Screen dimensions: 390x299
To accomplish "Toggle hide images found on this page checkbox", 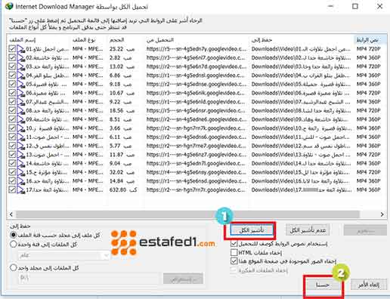I will pyautogui.click(x=234, y=261).
